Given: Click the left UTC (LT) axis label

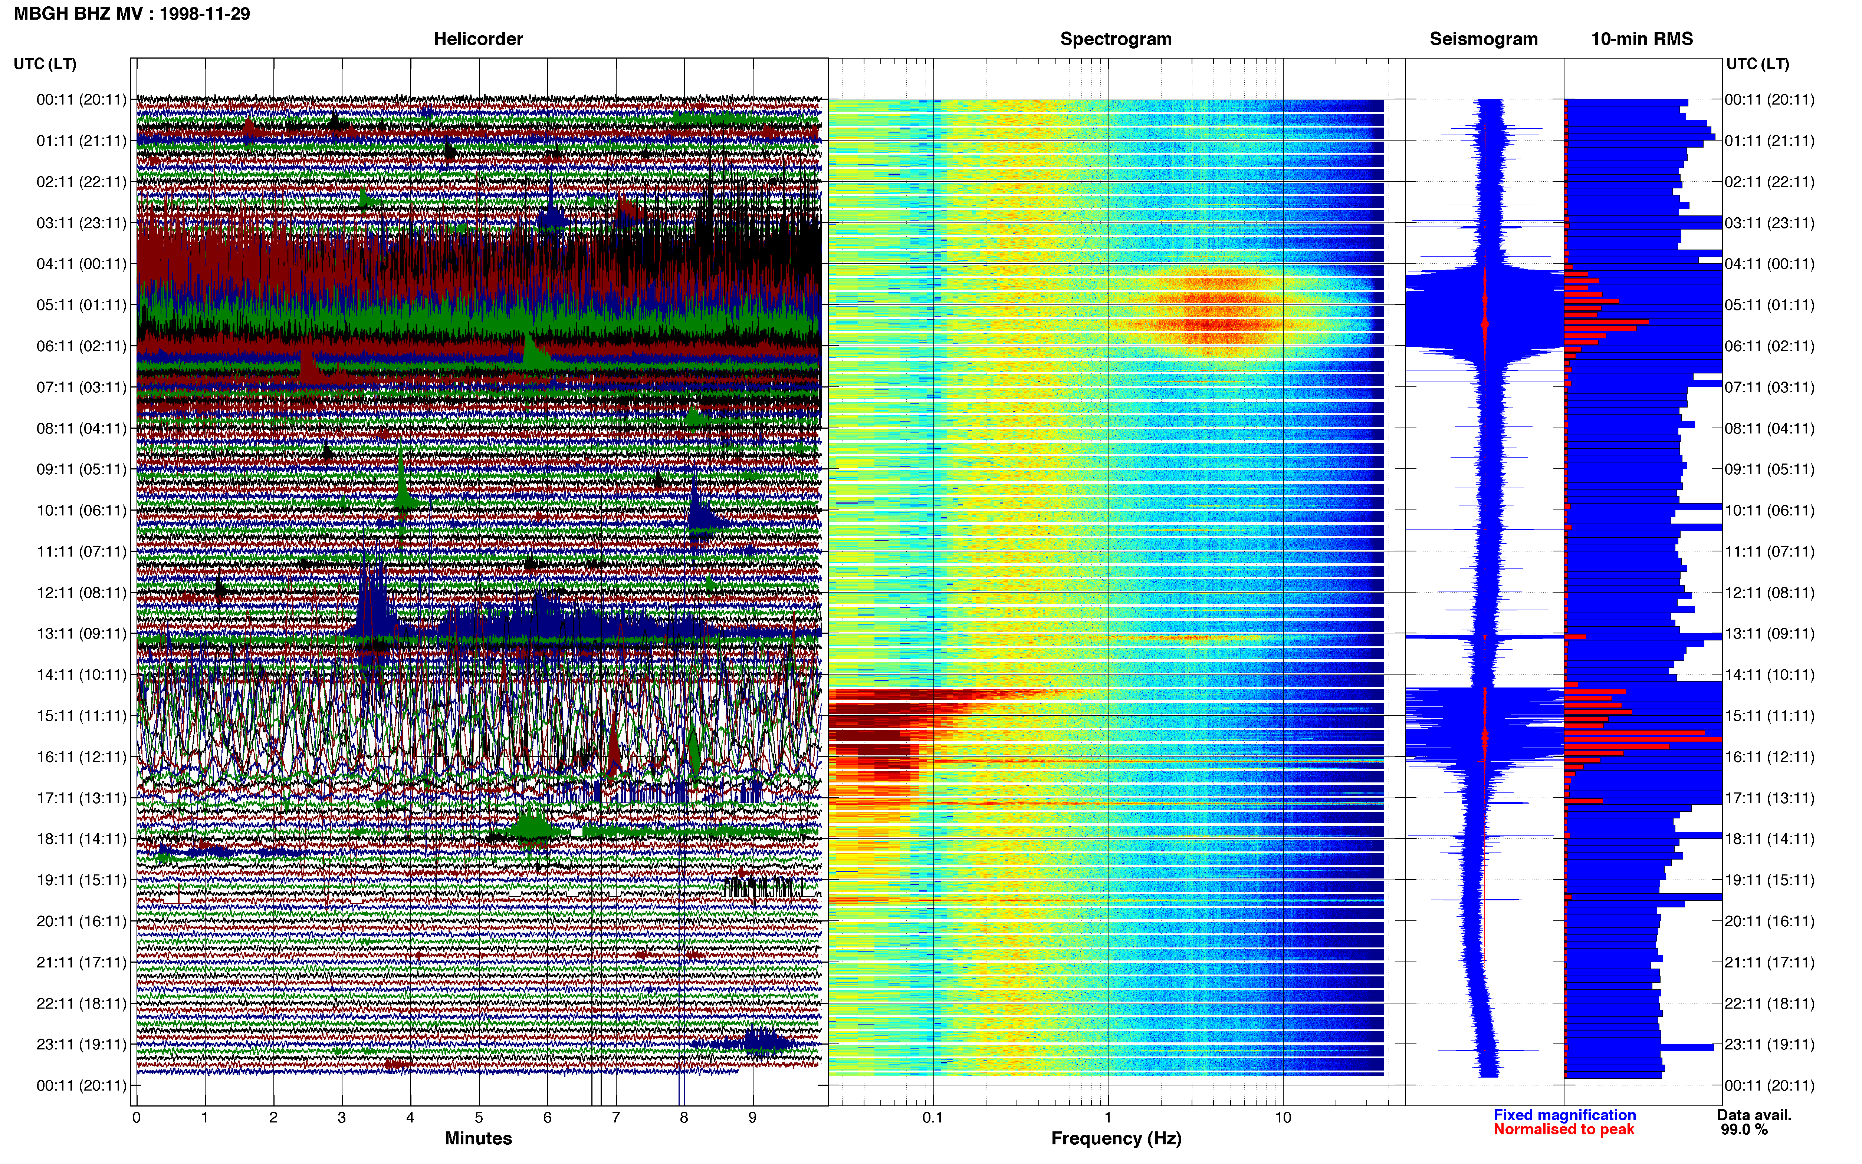Looking at the screenshot, I should [45, 64].
